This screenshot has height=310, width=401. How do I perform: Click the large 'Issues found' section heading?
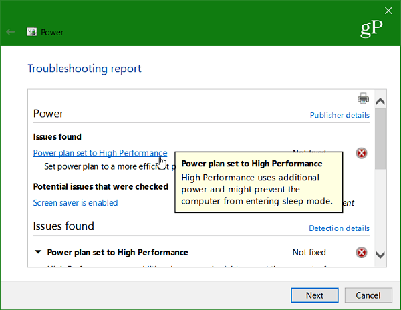pos(63,226)
